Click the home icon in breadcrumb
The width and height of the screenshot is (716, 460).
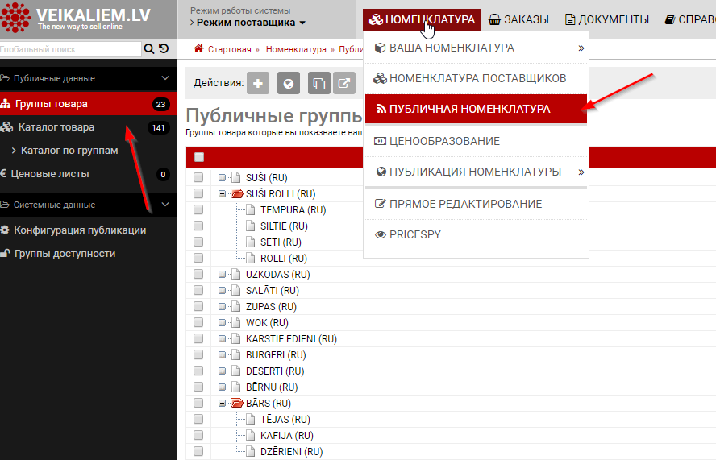(x=198, y=49)
